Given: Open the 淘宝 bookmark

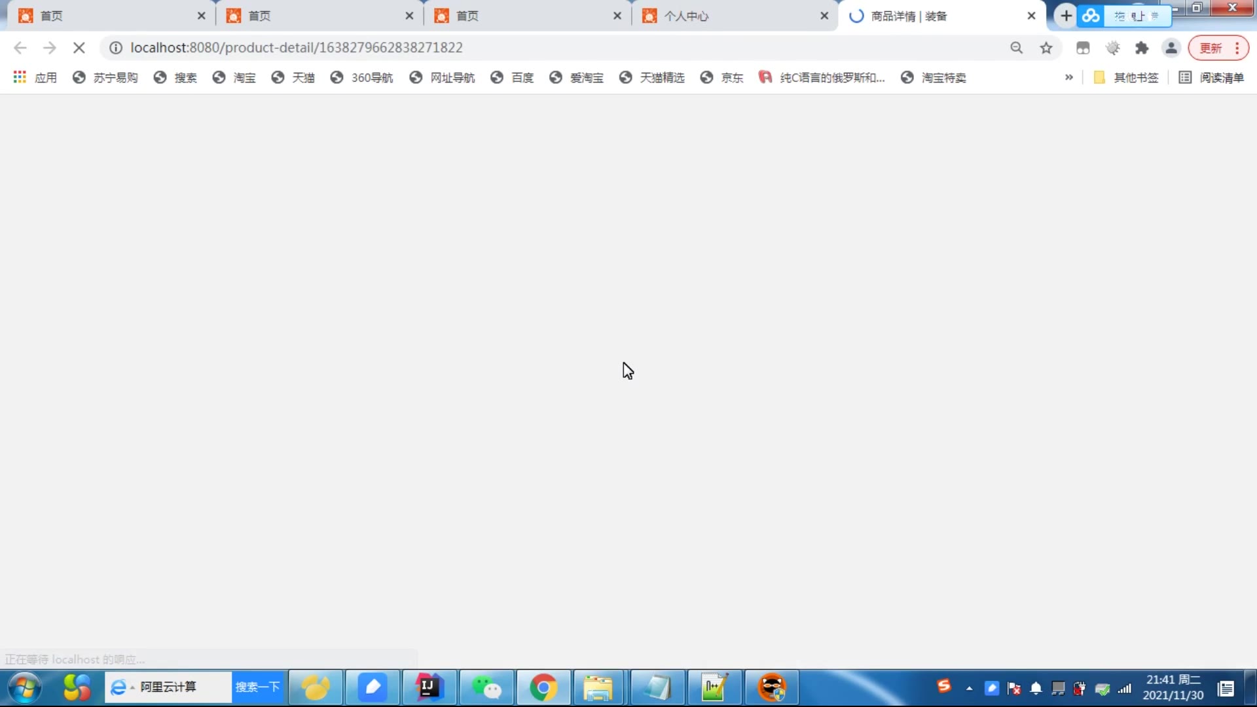Looking at the screenshot, I should click(x=234, y=77).
